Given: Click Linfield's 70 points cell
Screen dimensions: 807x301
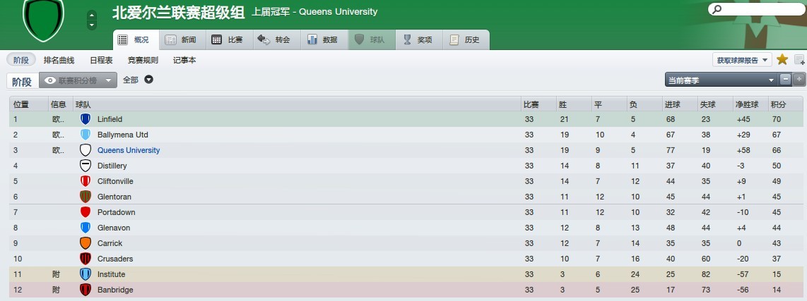Looking at the screenshot, I should coord(776,119).
